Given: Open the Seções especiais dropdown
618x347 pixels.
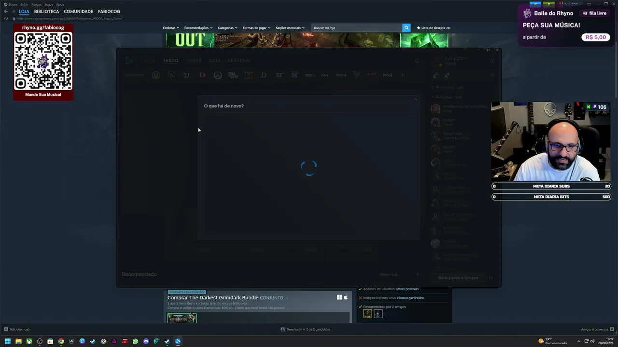Looking at the screenshot, I should tap(290, 28).
